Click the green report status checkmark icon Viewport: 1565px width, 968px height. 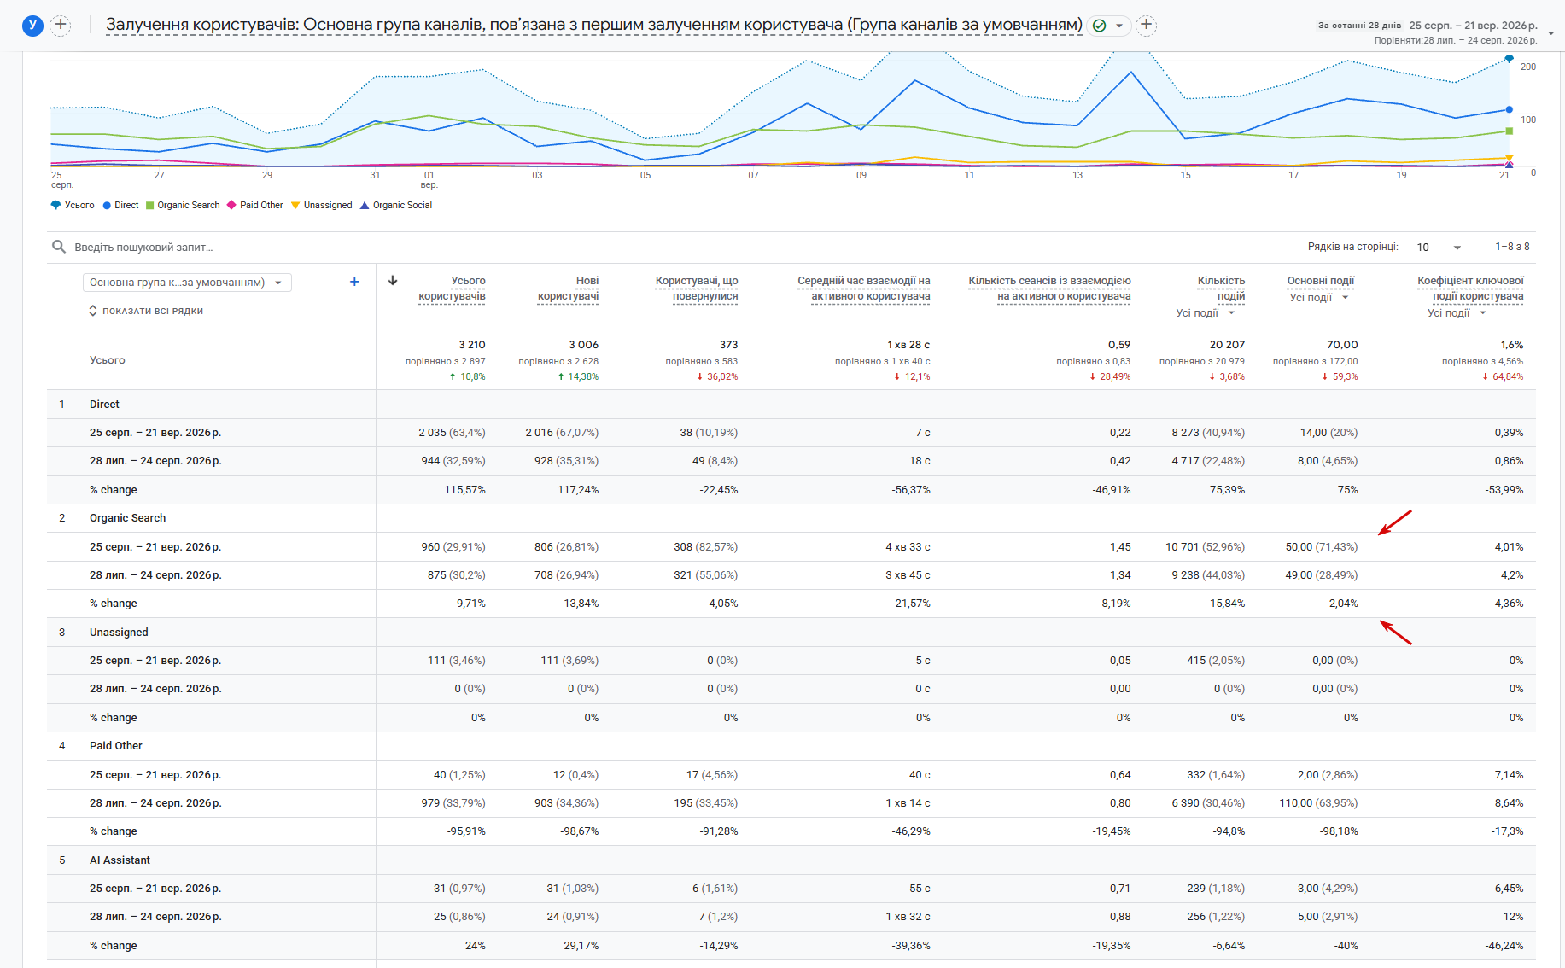point(1100,26)
